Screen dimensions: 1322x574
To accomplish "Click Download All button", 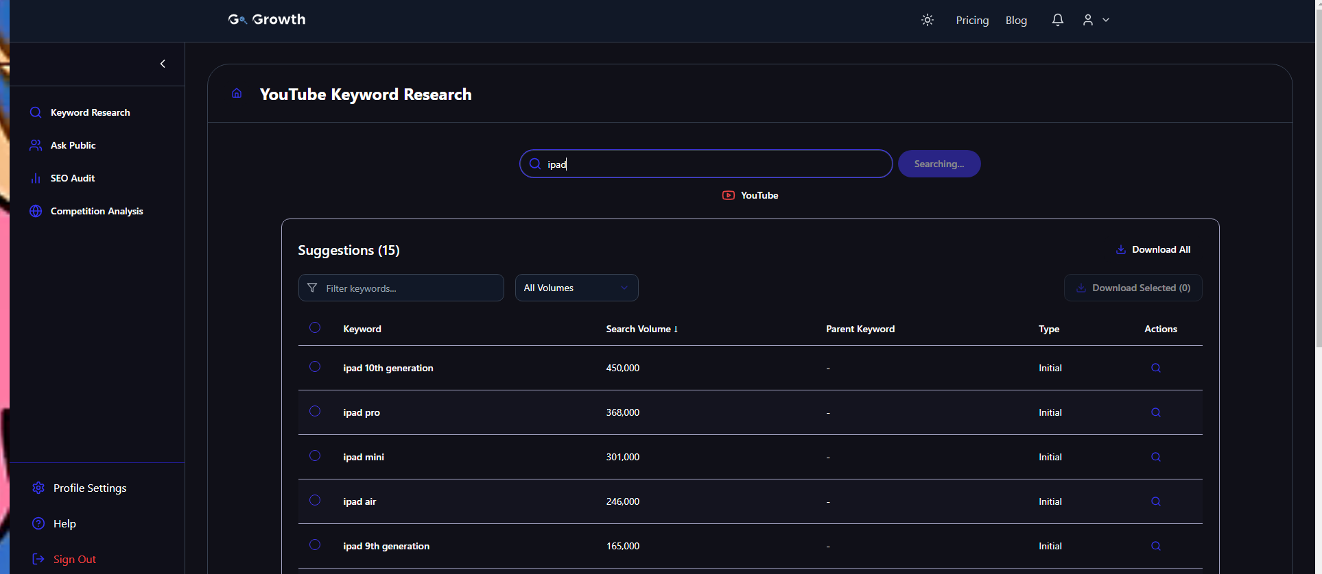I will (1153, 249).
